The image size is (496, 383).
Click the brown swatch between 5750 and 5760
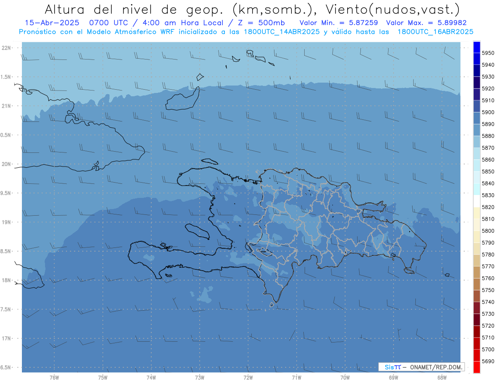point(477,284)
